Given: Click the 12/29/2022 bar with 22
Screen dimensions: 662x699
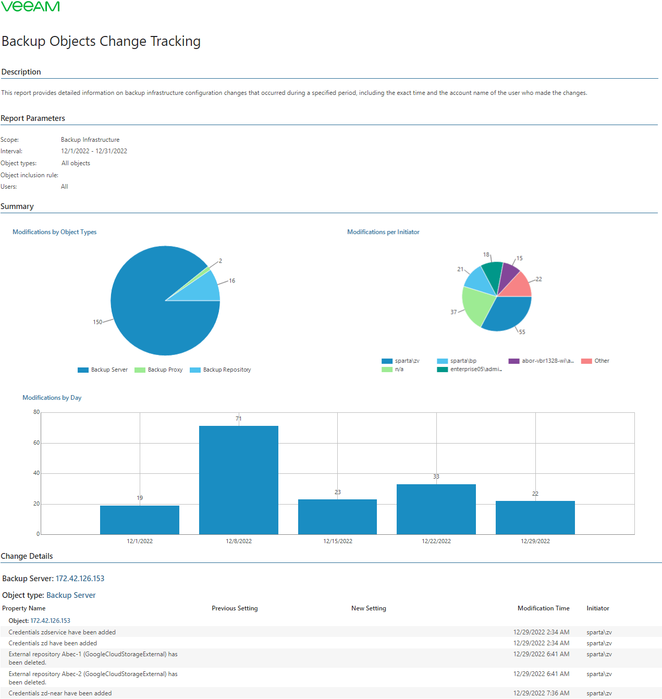Looking at the screenshot, I should click(x=535, y=518).
